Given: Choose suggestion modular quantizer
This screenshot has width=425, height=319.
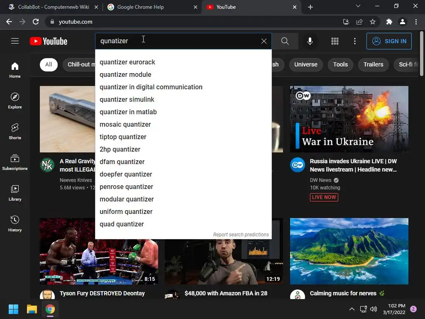Looking at the screenshot, I should [x=183, y=199].
